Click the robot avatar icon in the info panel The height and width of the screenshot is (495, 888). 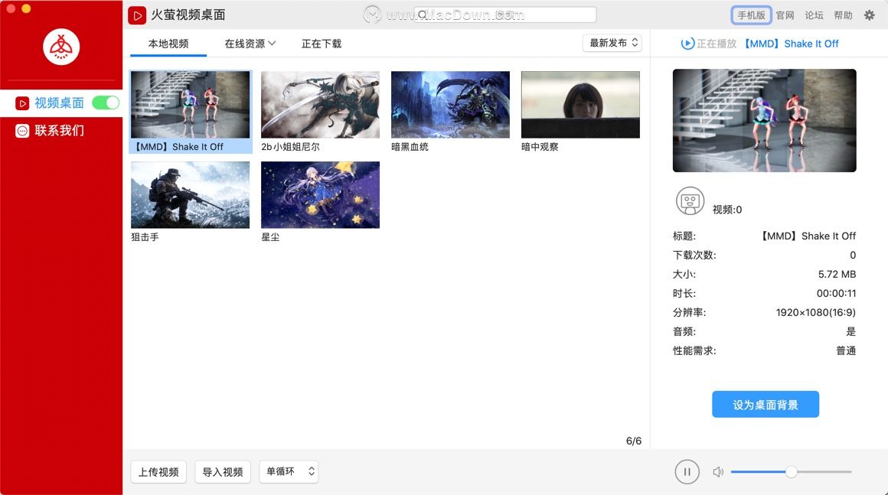coord(689,200)
